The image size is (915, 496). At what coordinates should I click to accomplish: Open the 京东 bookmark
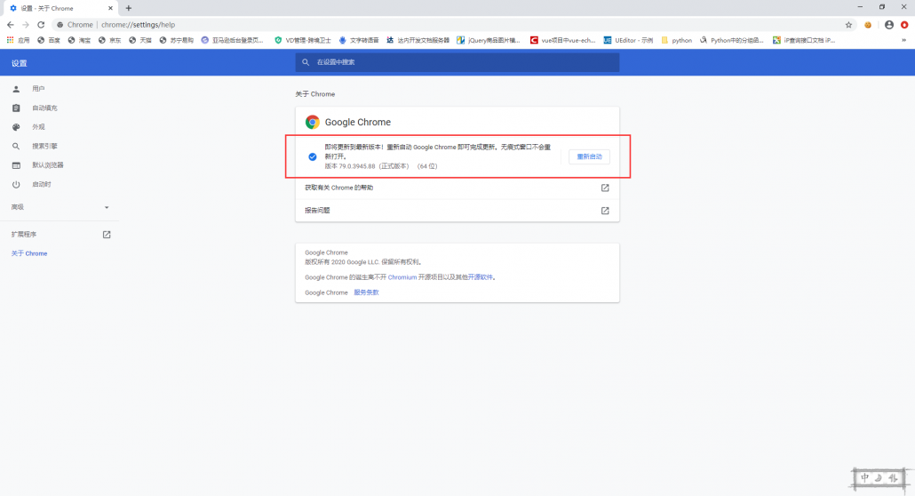coord(109,40)
